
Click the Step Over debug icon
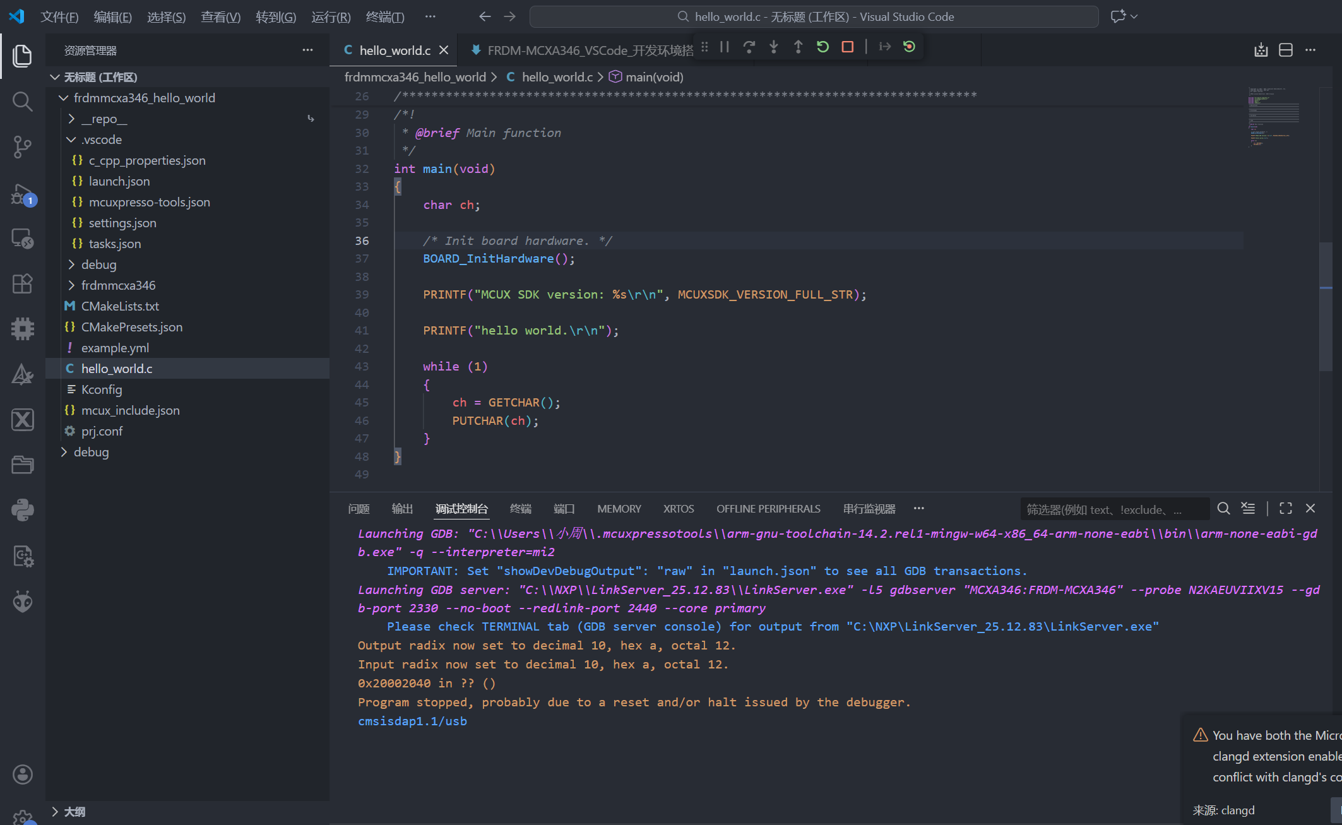point(749,47)
